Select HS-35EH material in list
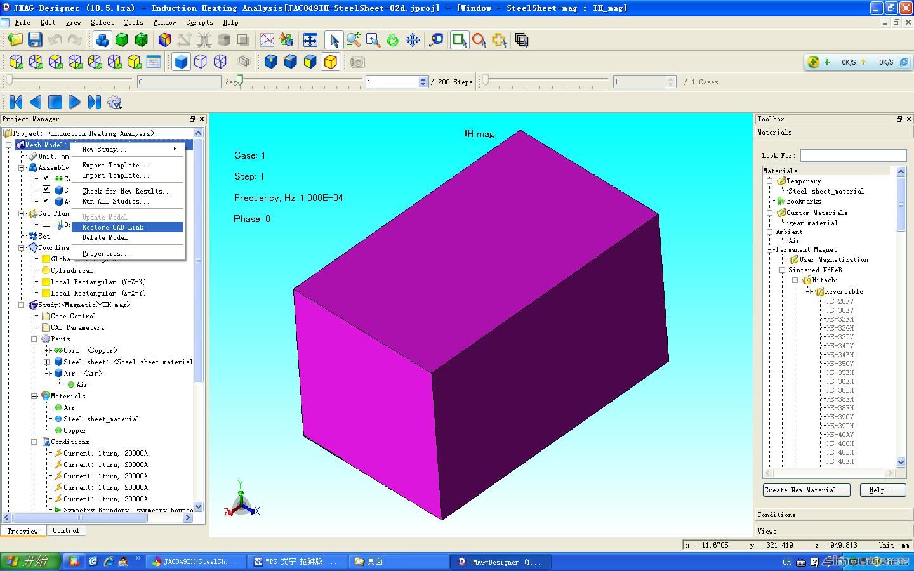The width and height of the screenshot is (914, 571). click(840, 372)
